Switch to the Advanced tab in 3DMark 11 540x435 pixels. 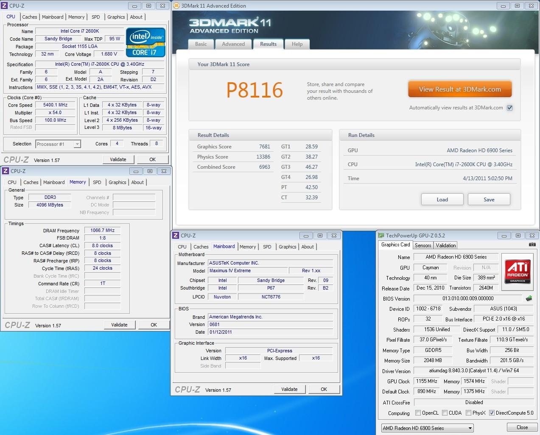(233, 44)
